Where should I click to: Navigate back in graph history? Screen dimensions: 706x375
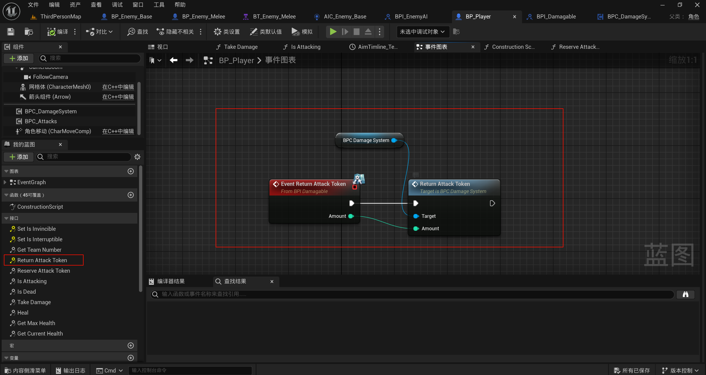[x=173, y=60]
